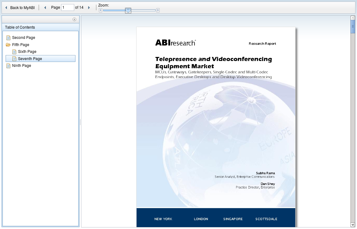Click author name 'Subha Rama'
This screenshot has height=229, width=357.
pyautogui.click(x=265, y=173)
